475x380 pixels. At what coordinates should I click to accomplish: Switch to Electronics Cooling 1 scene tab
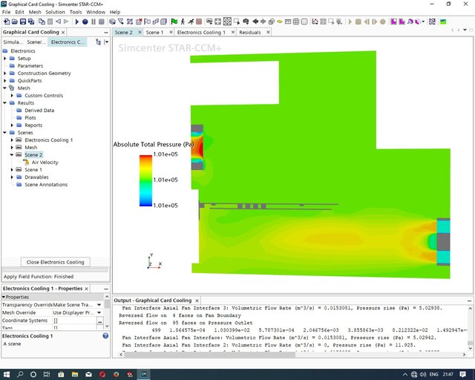(201, 33)
